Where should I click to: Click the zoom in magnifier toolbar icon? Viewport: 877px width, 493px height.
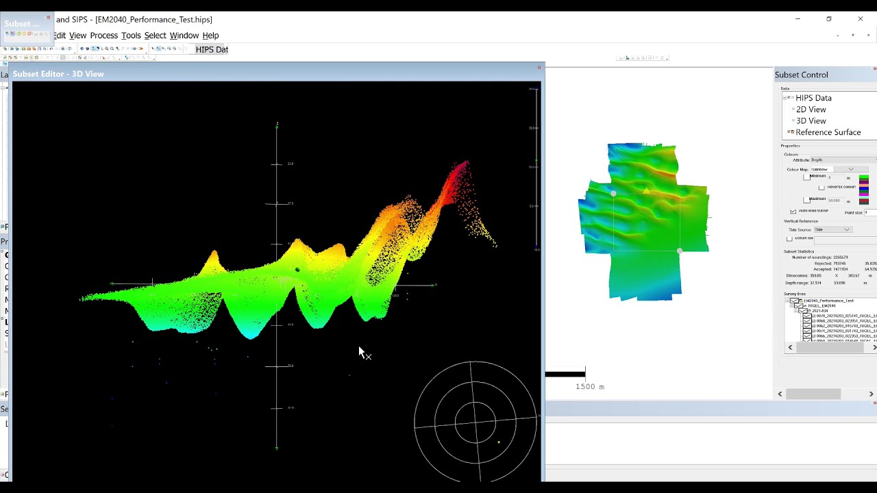tap(107, 49)
